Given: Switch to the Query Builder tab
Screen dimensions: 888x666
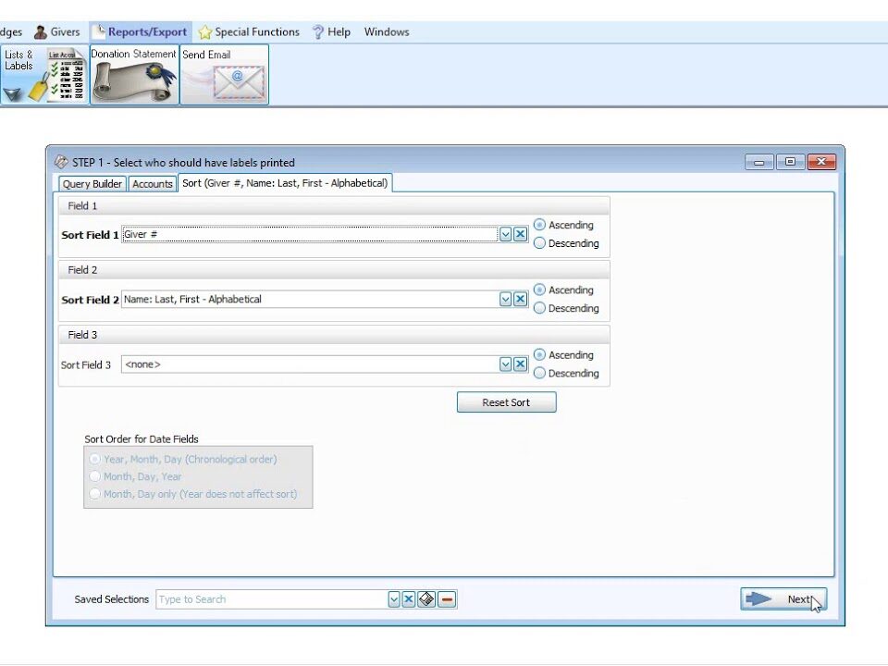Looking at the screenshot, I should (92, 184).
